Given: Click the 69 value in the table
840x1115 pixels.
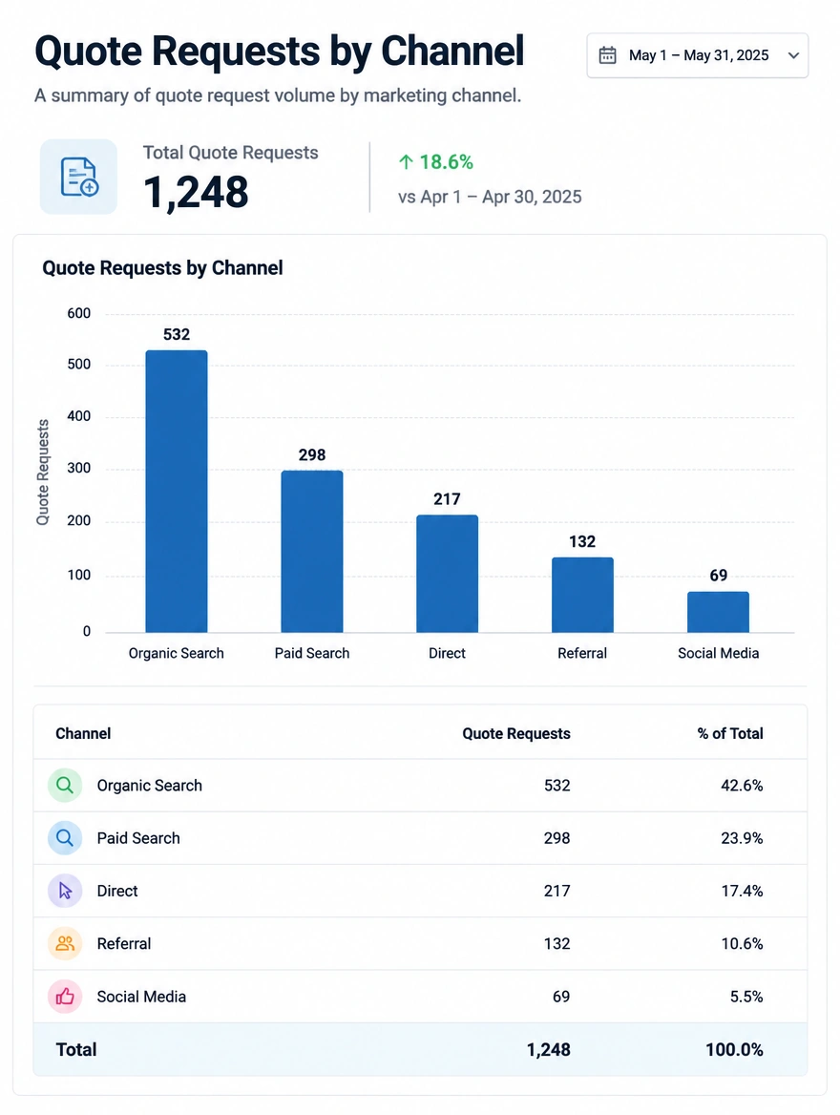Looking at the screenshot, I should point(561,997).
